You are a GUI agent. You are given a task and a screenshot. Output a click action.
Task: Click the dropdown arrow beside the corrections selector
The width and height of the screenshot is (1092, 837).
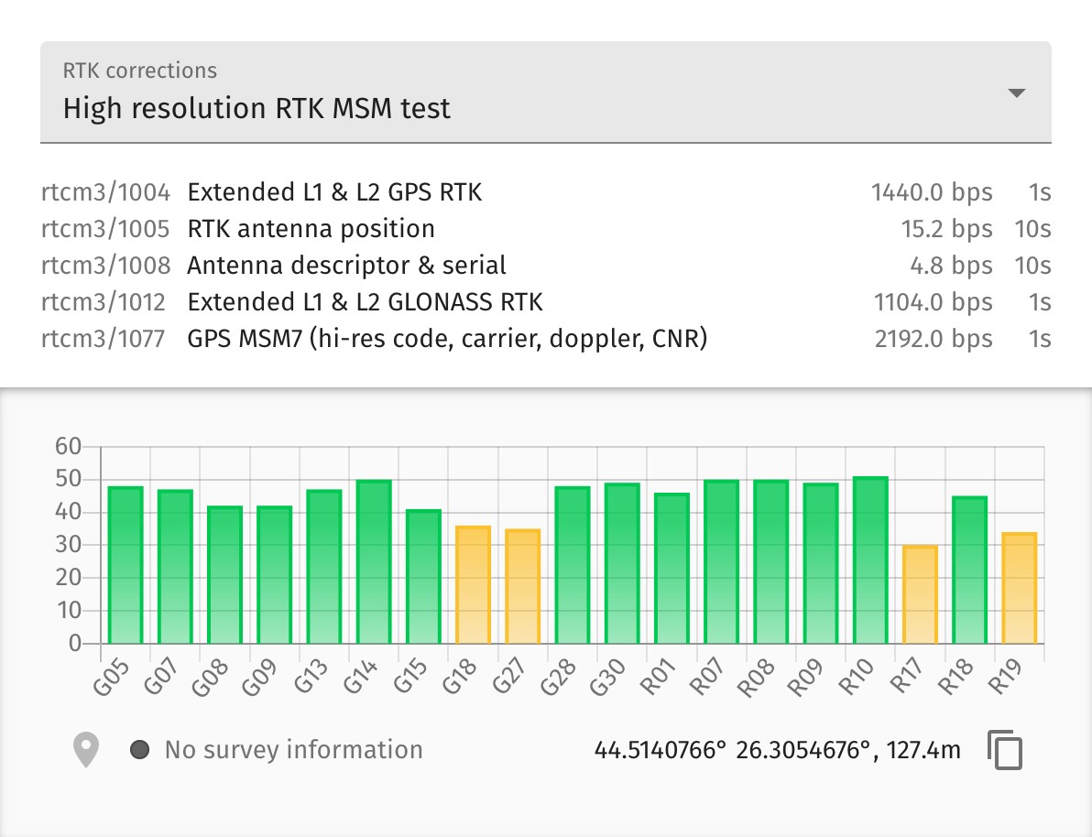[x=1016, y=92]
